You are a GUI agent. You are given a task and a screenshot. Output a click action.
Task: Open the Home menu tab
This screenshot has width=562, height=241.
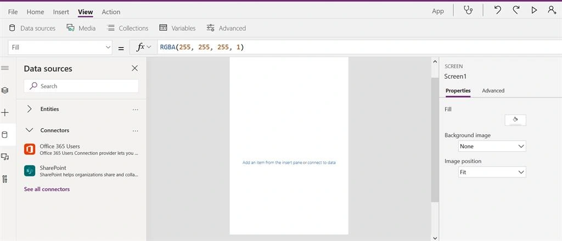pos(35,12)
